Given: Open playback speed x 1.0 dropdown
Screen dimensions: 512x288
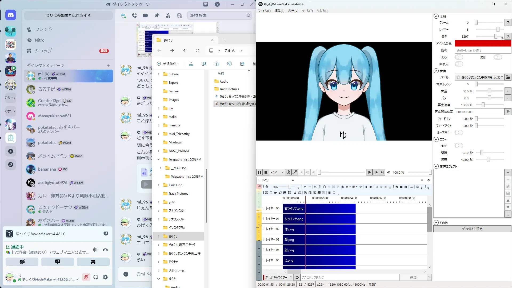Looking at the screenshot, I should 277,172.
